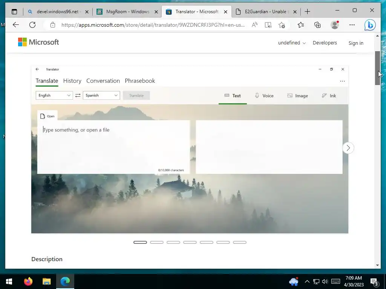
Task: Switch to the E2Guardian - Unable tab
Action: [x=265, y=12]
